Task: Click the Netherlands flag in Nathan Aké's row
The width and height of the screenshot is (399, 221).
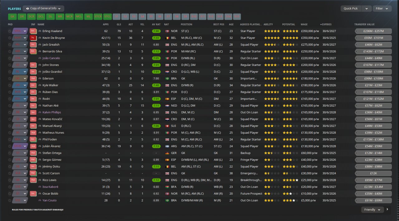Action: pos(167,106)
